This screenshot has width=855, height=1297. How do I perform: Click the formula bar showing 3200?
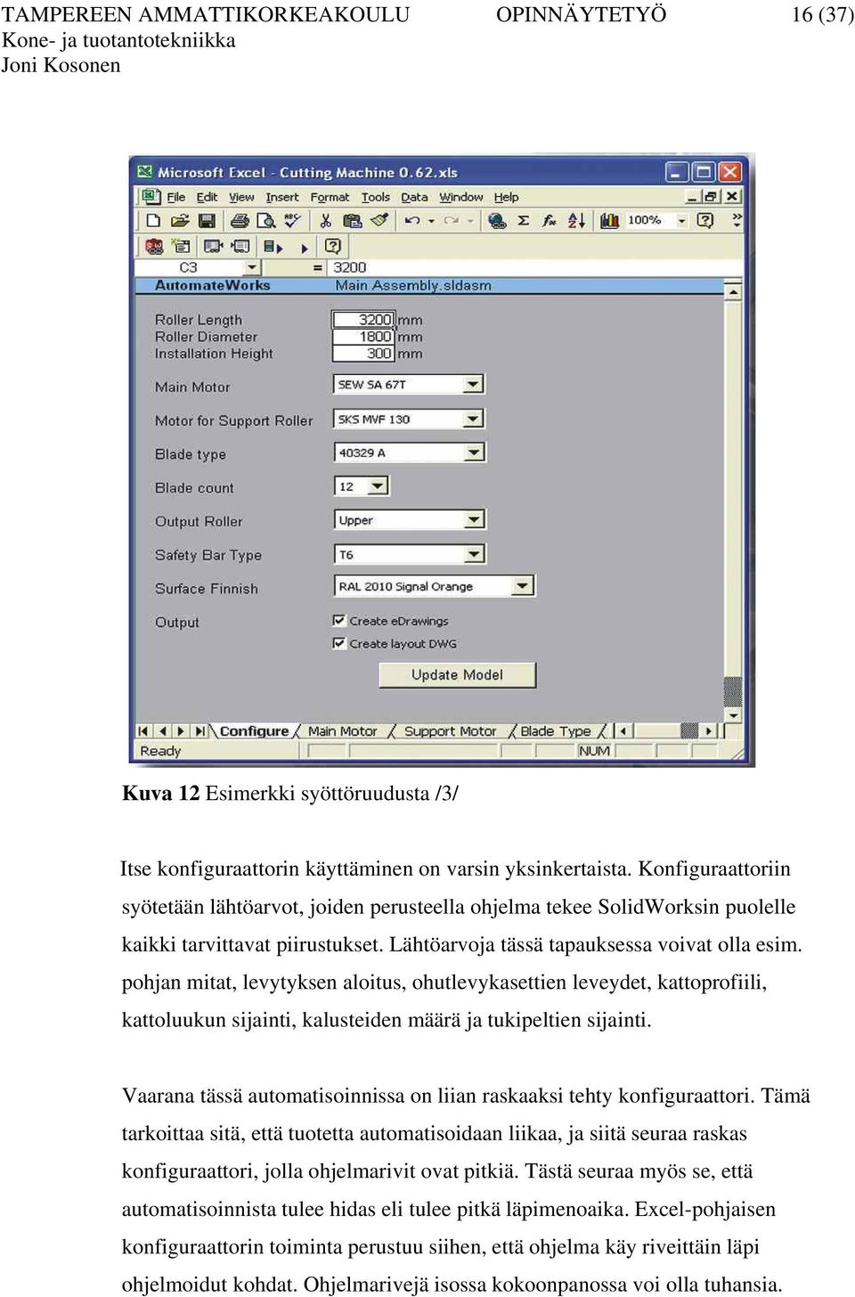pos(534,267)
